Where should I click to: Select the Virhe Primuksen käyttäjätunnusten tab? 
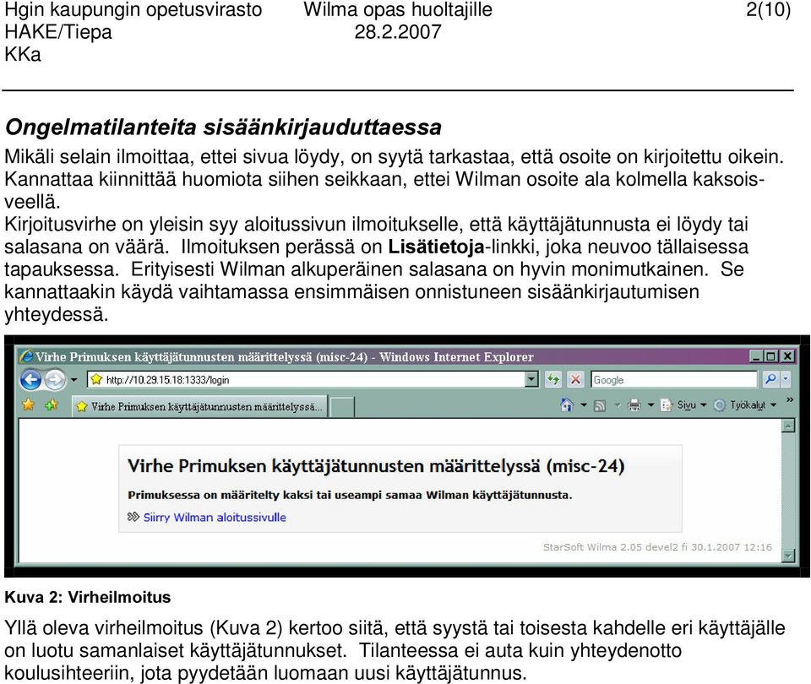click(199, 407)
